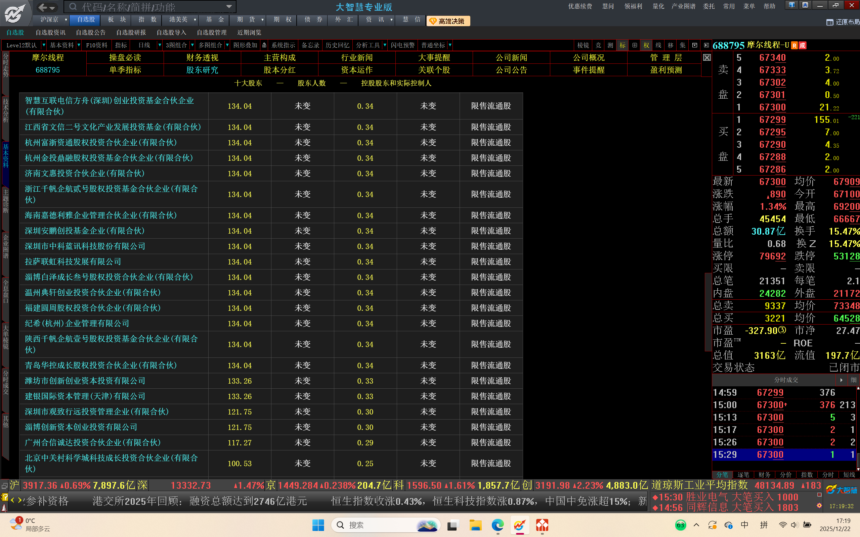Toggle the 权 adjustment button
This screenshot has width=860, height=537.
click(646, 45)
